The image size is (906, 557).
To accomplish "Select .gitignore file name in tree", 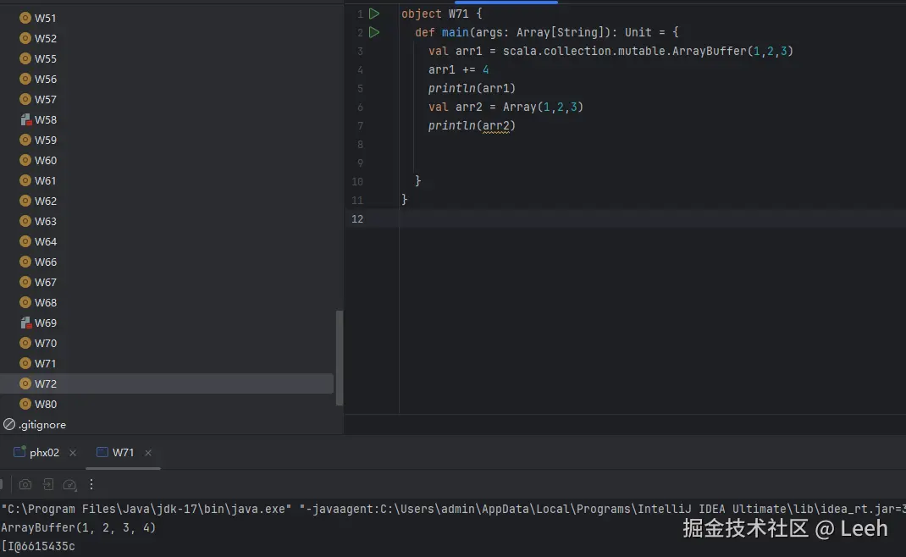I will [x=42, y=425].
